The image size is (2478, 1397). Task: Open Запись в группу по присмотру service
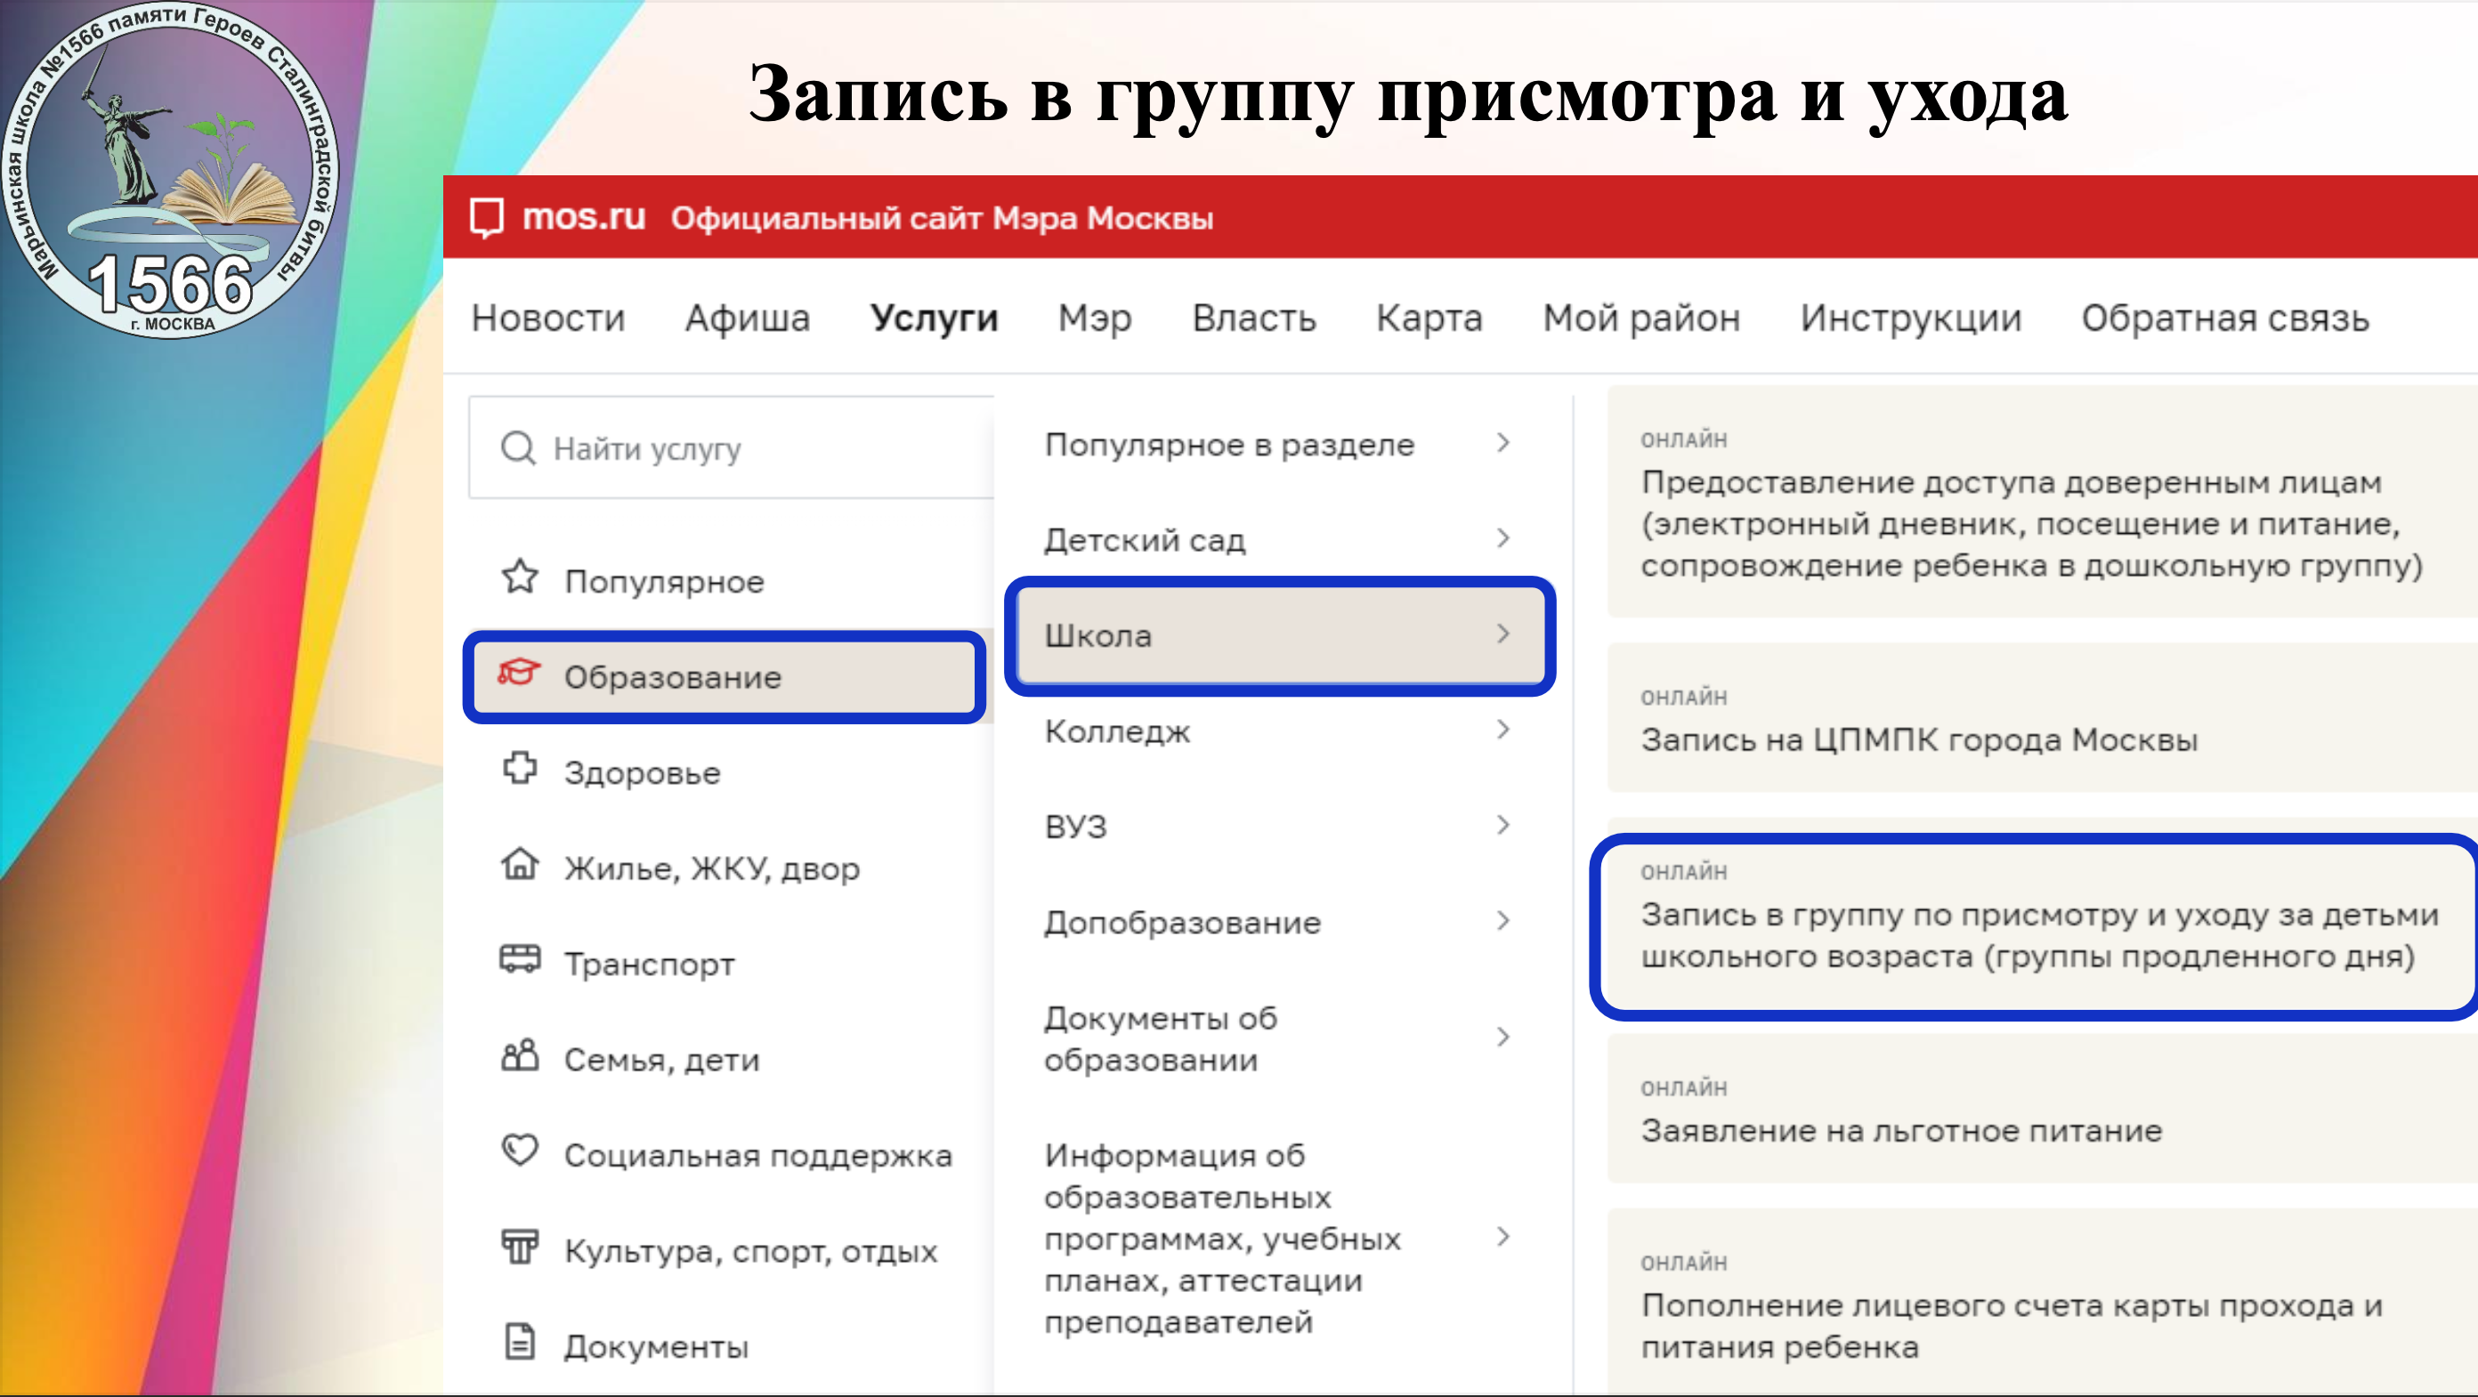click(2035, 927)
